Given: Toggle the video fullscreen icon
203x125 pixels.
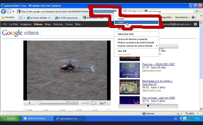Looking at the screenshot, I should tap(93, 103).
